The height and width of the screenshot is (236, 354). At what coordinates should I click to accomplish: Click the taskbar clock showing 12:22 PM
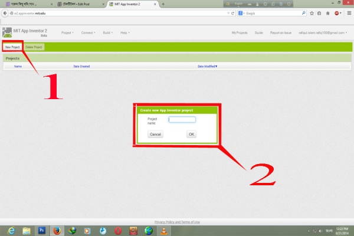click(x=342, y=231)
